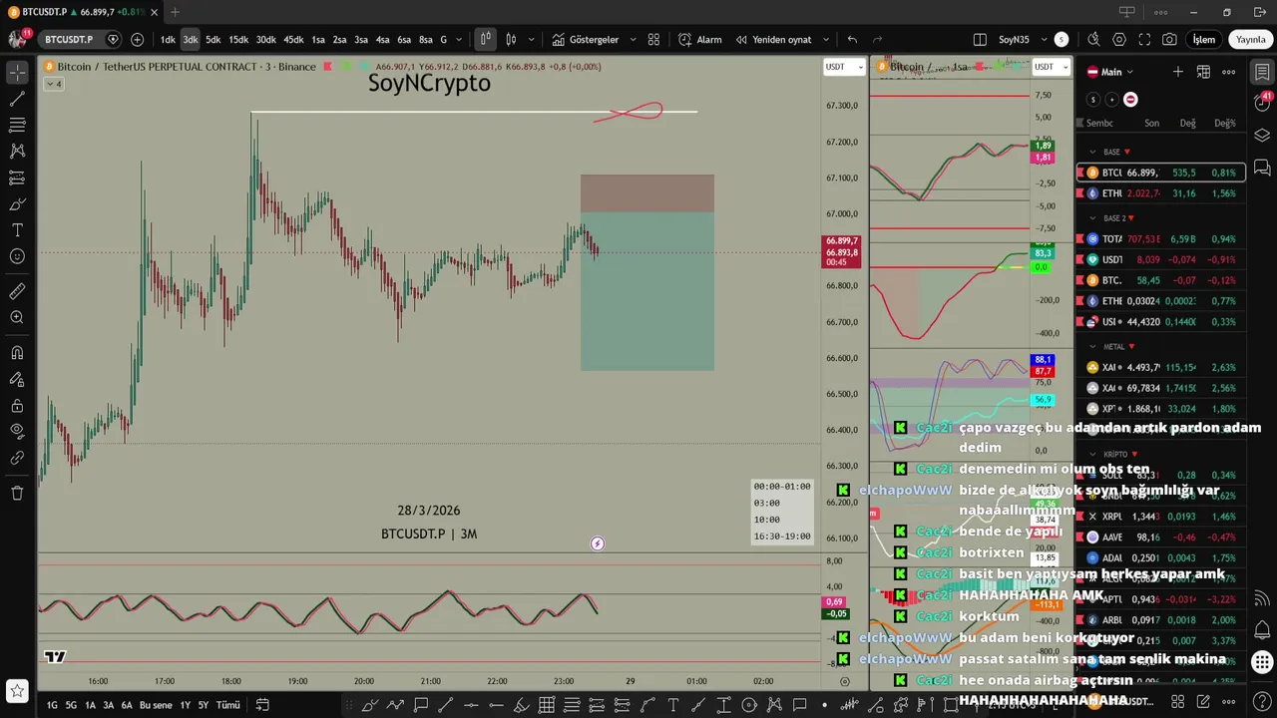The height and width of the screenshot is (718, 1277).
Task: Open watchlist advanced view table icon
Action: pos(1203,72)
